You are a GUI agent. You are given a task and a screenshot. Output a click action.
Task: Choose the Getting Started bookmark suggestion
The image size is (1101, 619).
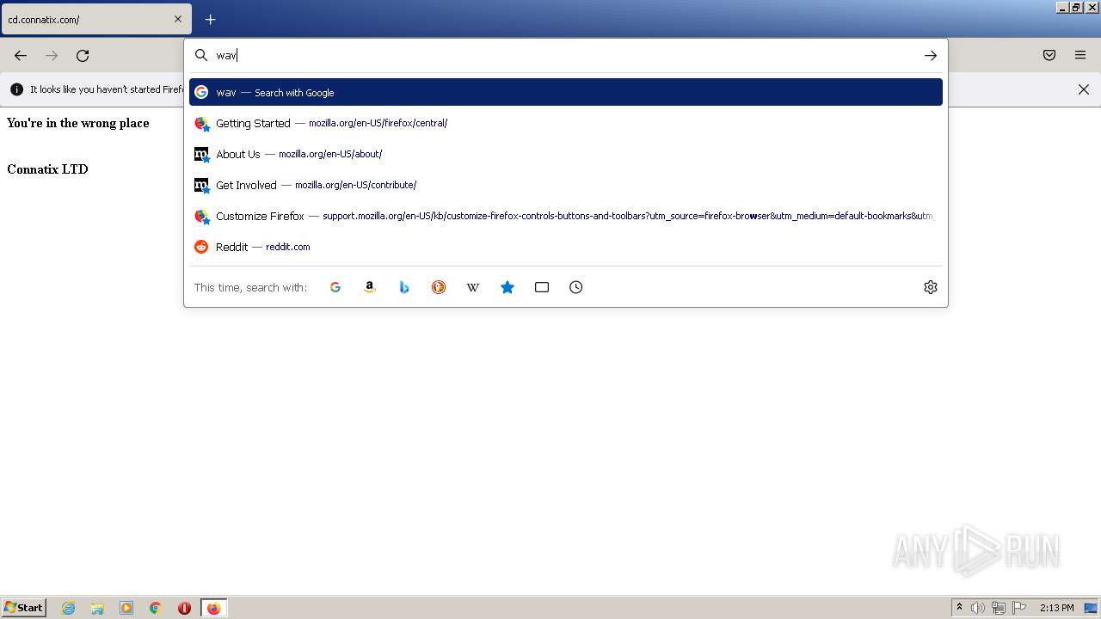(x=566, y=123)
